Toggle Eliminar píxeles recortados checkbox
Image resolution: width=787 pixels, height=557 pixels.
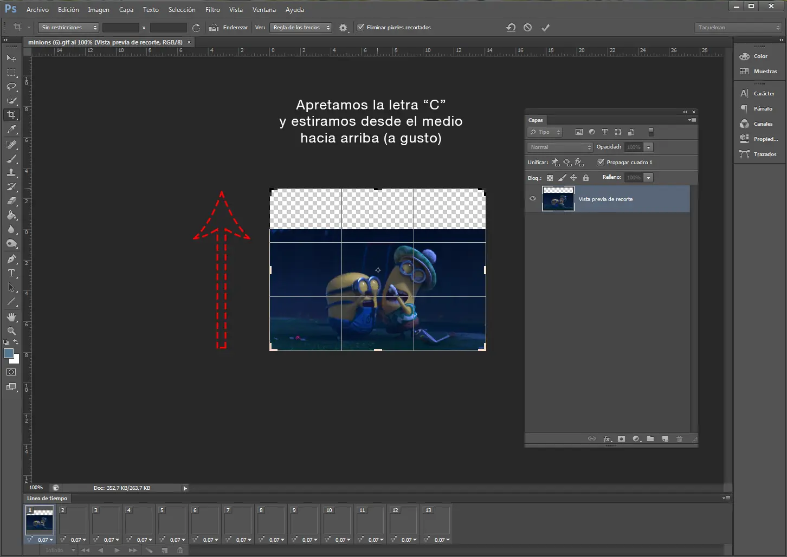click(361, 28)
